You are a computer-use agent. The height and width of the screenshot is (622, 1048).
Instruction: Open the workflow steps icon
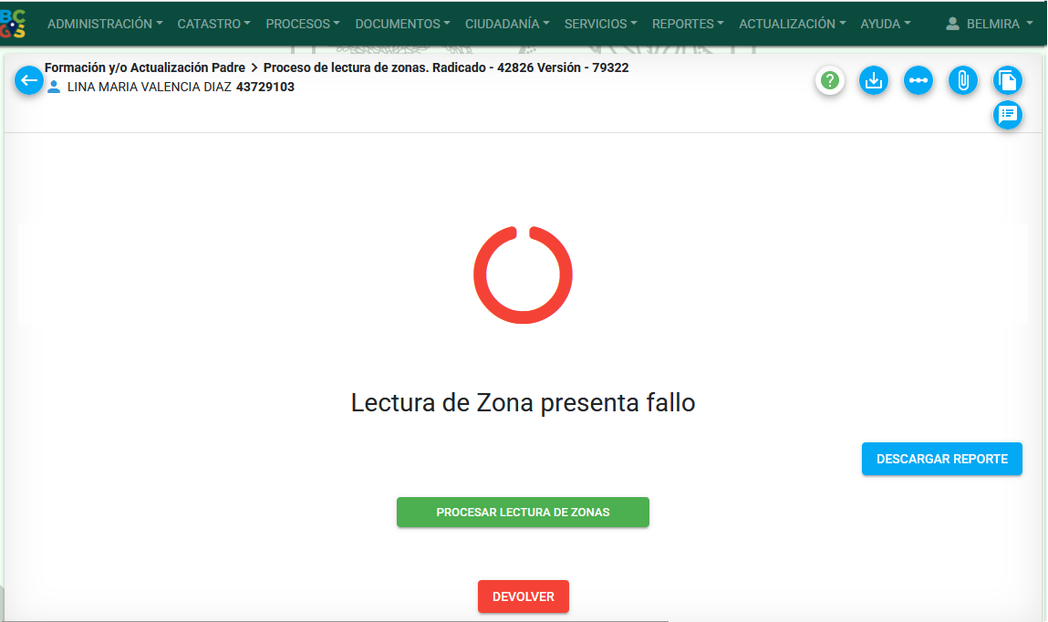pos(918,80)
